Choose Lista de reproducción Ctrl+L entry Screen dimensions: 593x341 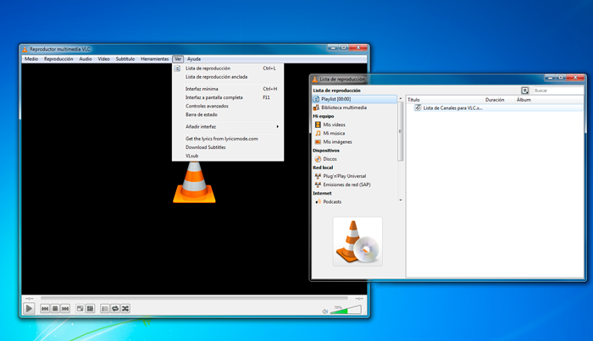[228, 69]
